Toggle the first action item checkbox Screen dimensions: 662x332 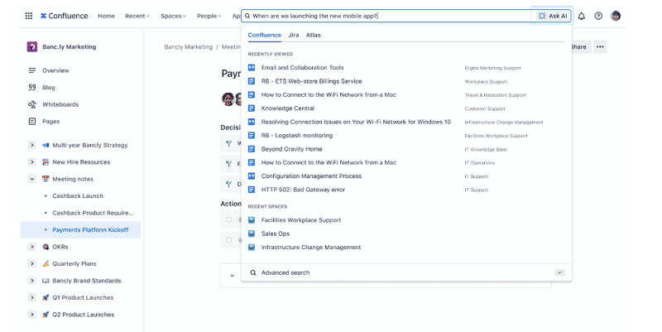tap(229, 219)
